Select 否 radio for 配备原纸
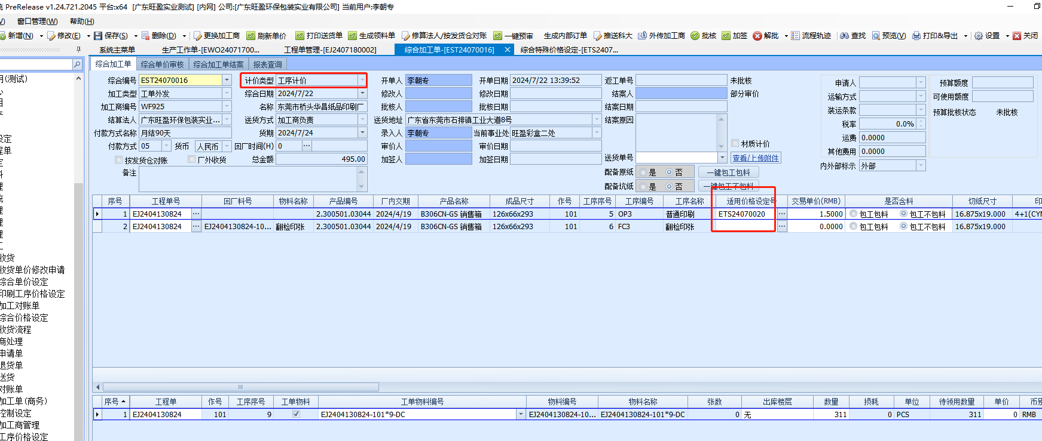This screenshot has width=1042, height=441. click(670, 172)
